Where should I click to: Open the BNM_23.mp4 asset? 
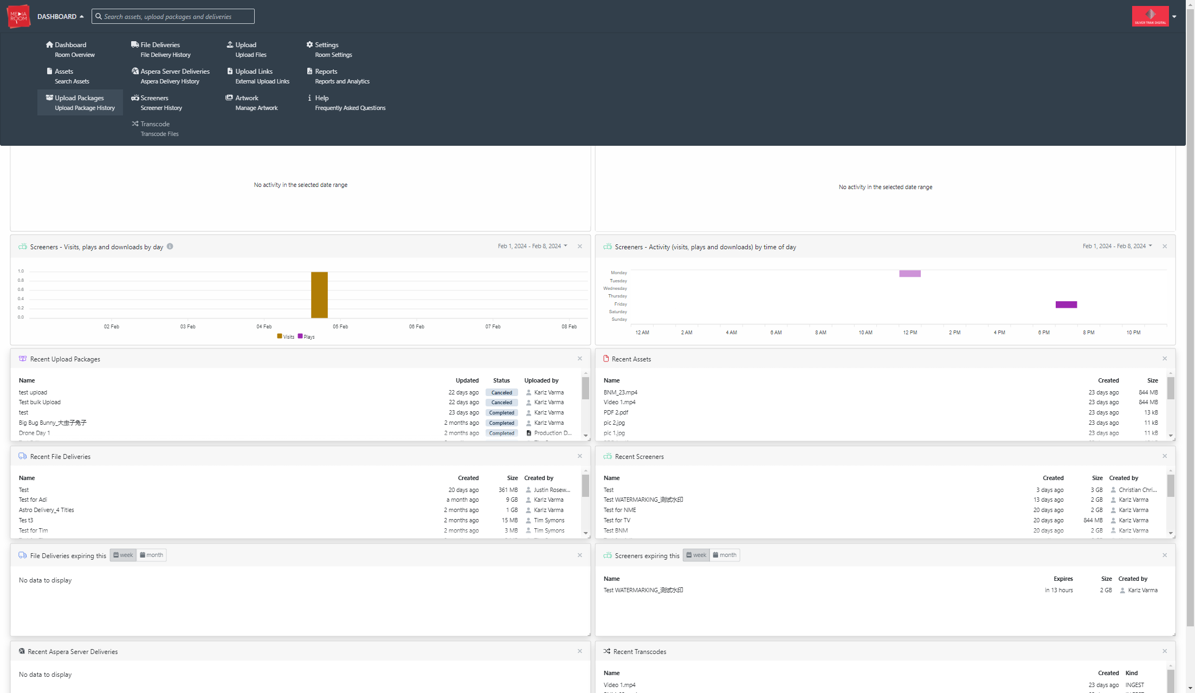[x=621, y=392]
